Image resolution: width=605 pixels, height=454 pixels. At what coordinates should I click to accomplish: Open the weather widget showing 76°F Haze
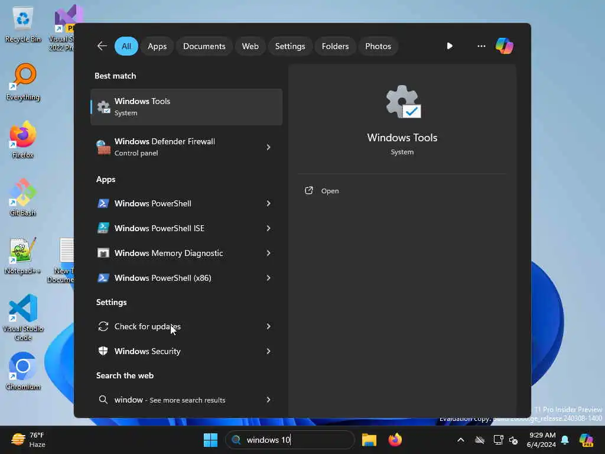(28, 440)
